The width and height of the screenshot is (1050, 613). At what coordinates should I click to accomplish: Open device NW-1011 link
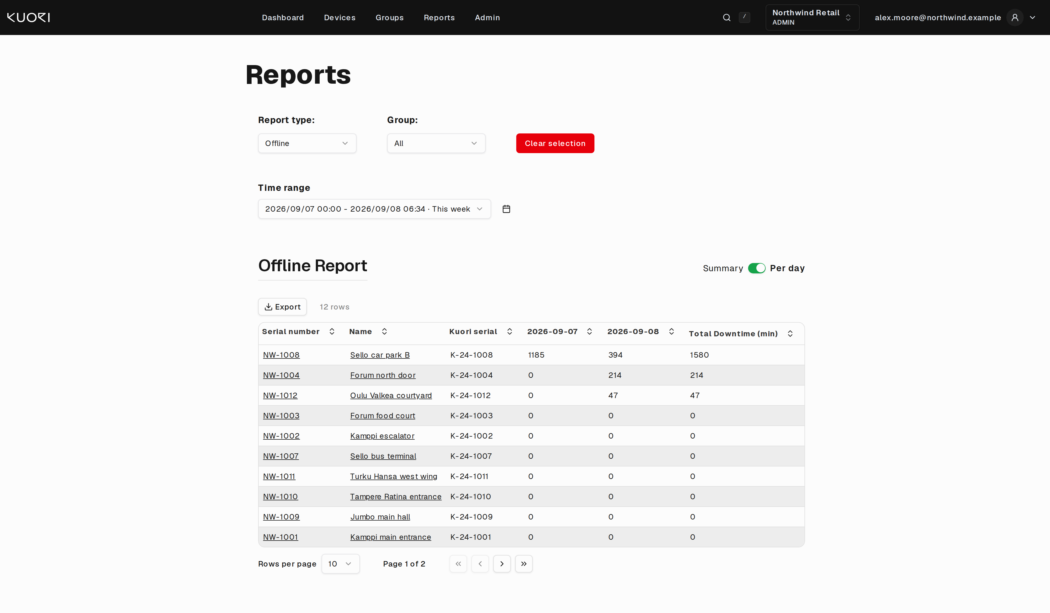click(x=279, y=476)
